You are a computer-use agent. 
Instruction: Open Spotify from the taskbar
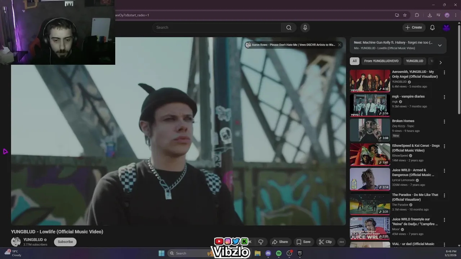[279, 253]
